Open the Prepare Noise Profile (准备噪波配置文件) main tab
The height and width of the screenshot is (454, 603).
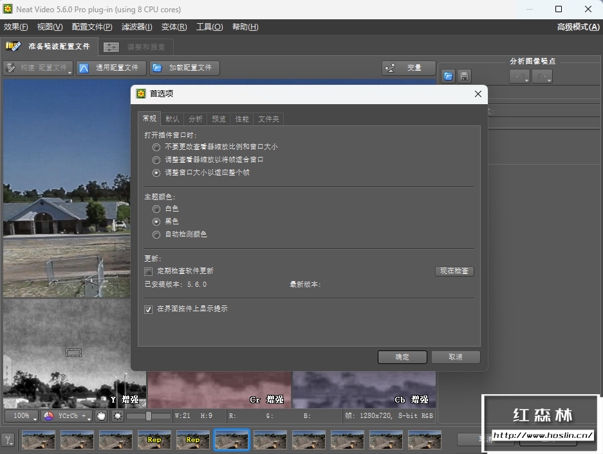coord(49,46)
